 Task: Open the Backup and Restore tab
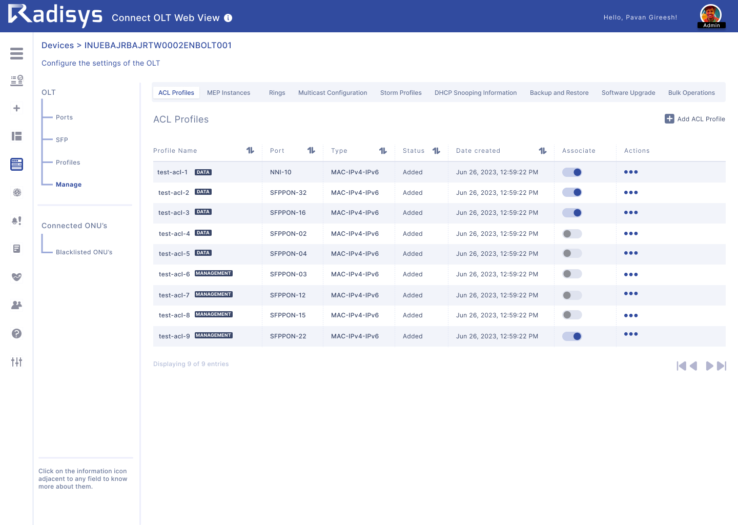(559, 92)
